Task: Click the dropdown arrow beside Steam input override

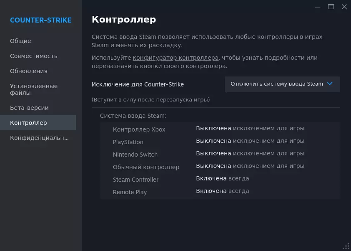Action: 330,84
